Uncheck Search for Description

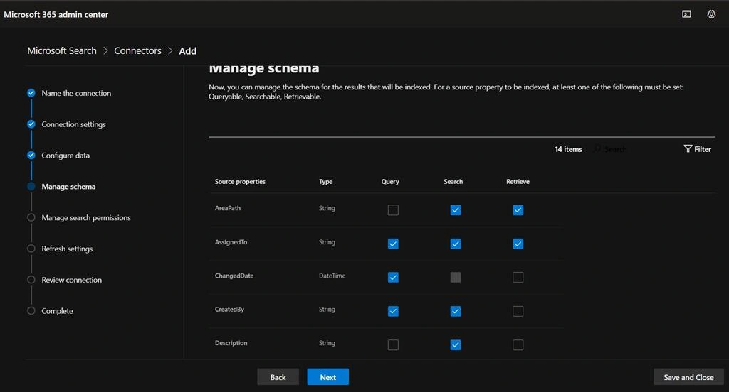pos(456,344)
